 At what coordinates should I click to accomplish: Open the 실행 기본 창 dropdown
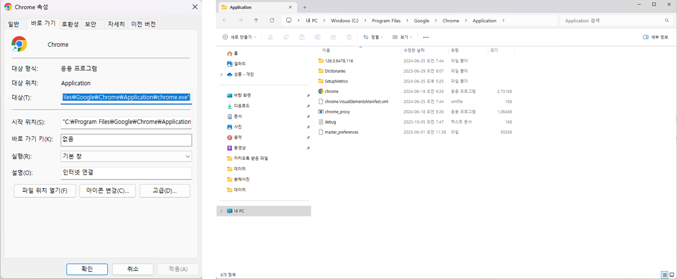[126, 156]
